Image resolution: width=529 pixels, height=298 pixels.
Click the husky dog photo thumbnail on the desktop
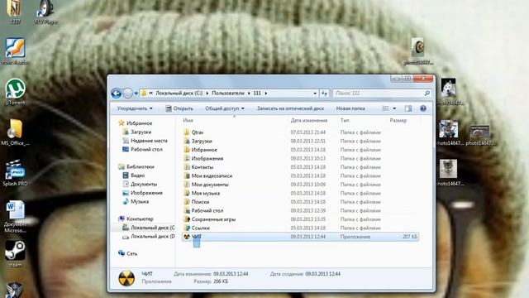point(449,88)
